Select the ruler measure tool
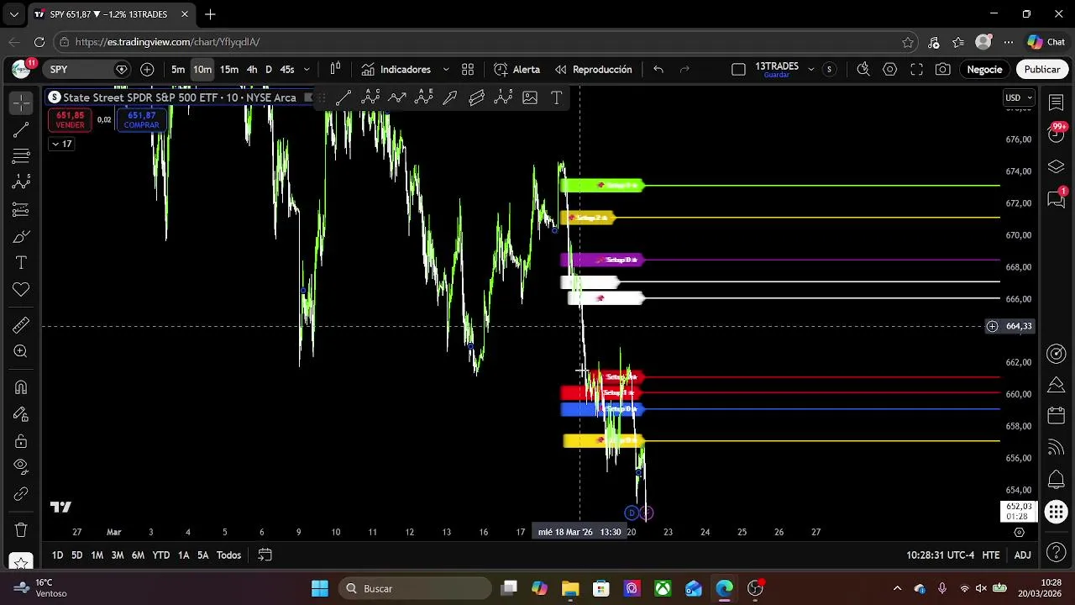1075x605 pixels. point(21,325)
